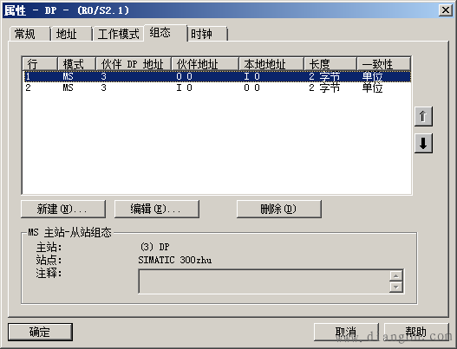This screenshot has height=349, width=457.
Task: Select row 1 in the configuration table
Action: [217, 76]
